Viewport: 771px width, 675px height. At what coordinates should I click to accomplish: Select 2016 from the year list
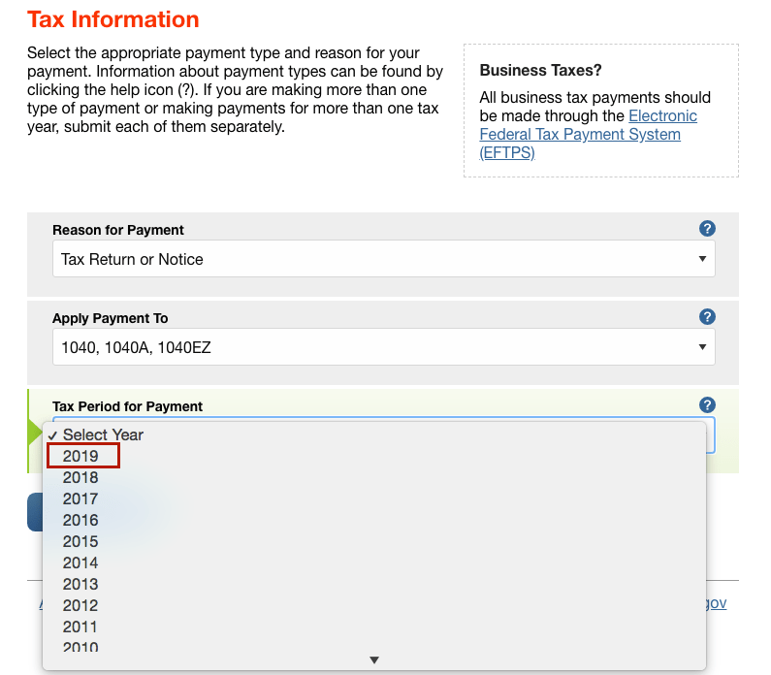coord(374,520)
